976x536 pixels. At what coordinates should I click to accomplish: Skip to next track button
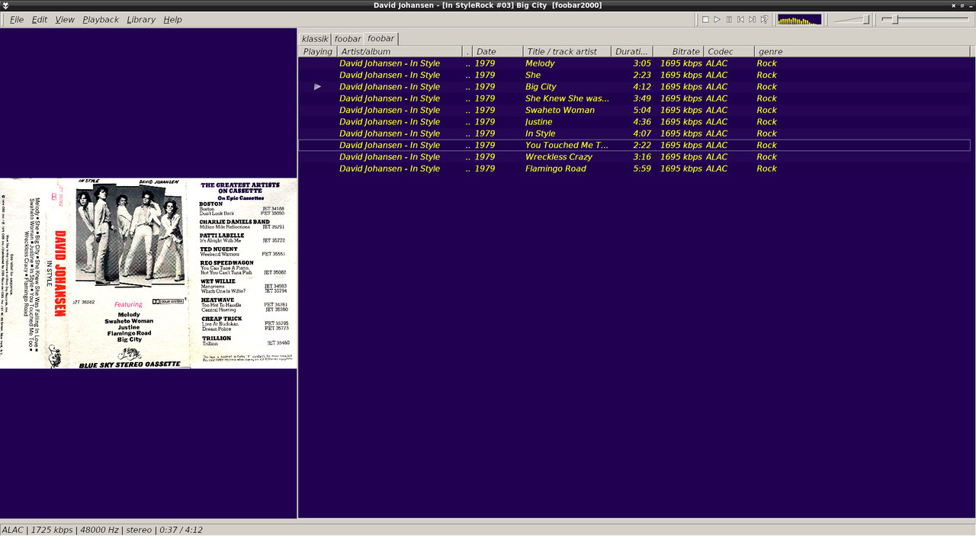coord(753,19)
